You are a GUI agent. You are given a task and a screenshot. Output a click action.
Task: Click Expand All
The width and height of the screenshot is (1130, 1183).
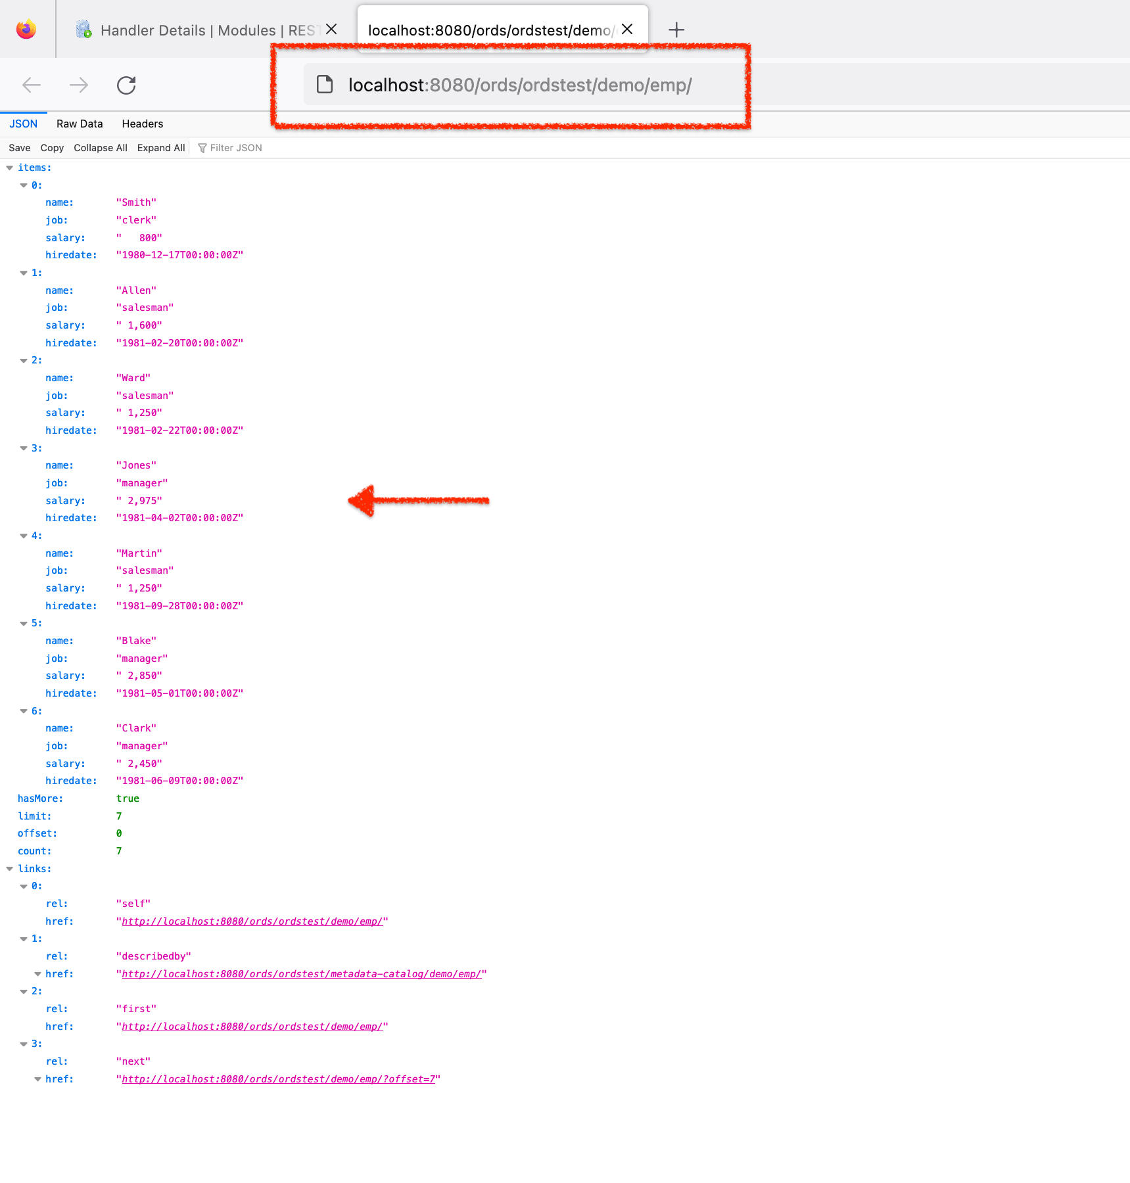(x=160, y=147)
